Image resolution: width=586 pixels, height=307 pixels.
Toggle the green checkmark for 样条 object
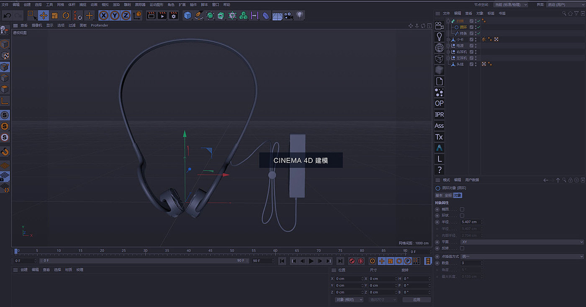pos(478,33)
